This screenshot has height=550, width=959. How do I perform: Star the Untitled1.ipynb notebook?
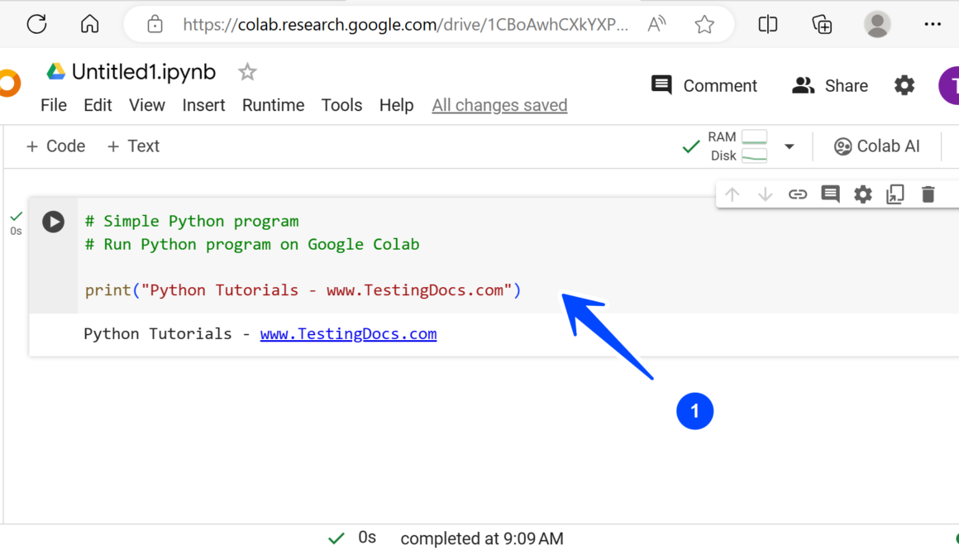click(247, 72)
